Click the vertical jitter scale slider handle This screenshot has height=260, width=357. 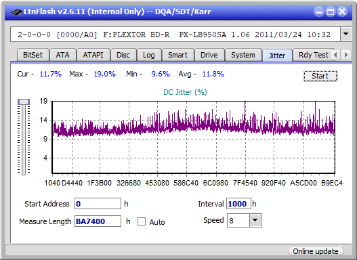pyautogui.click(x=24, y=102)
